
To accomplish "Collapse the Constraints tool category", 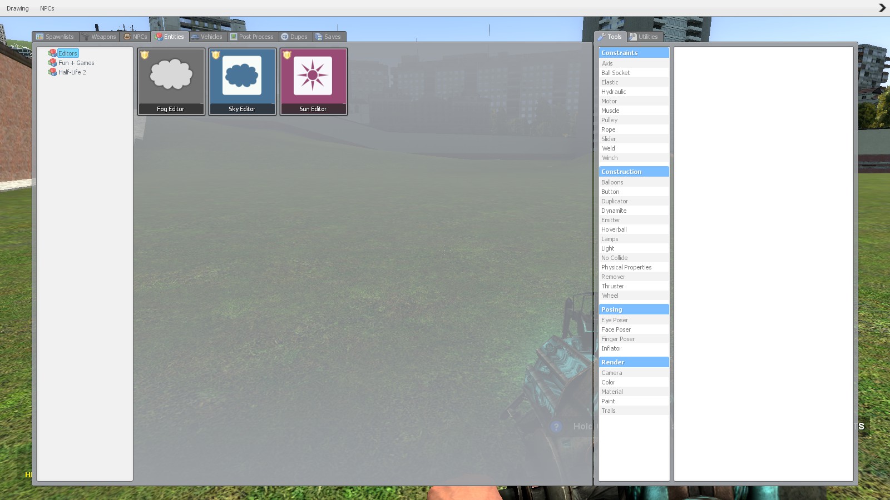I will (x=634, y=53).
